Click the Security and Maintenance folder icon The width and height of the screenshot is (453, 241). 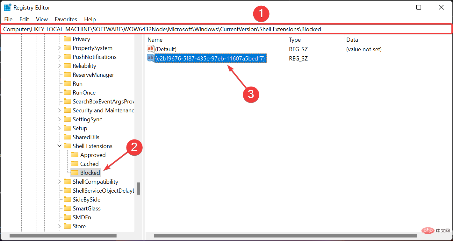pyautogui.click(x=67, y=110)
